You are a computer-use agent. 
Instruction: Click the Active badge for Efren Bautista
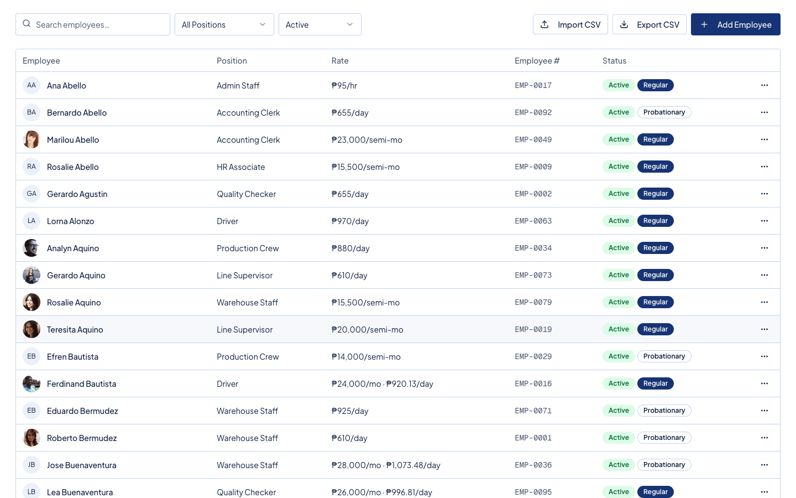[619, 356]
